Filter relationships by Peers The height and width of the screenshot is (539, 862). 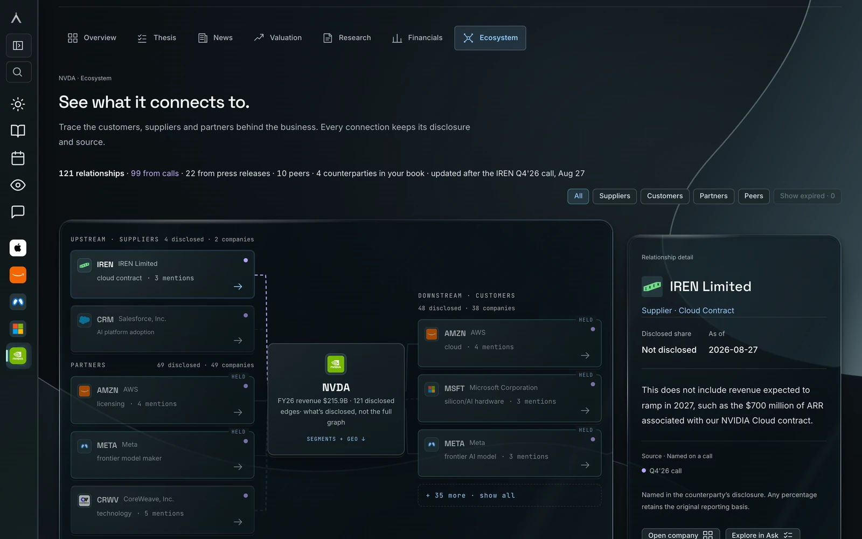point(754,196)
